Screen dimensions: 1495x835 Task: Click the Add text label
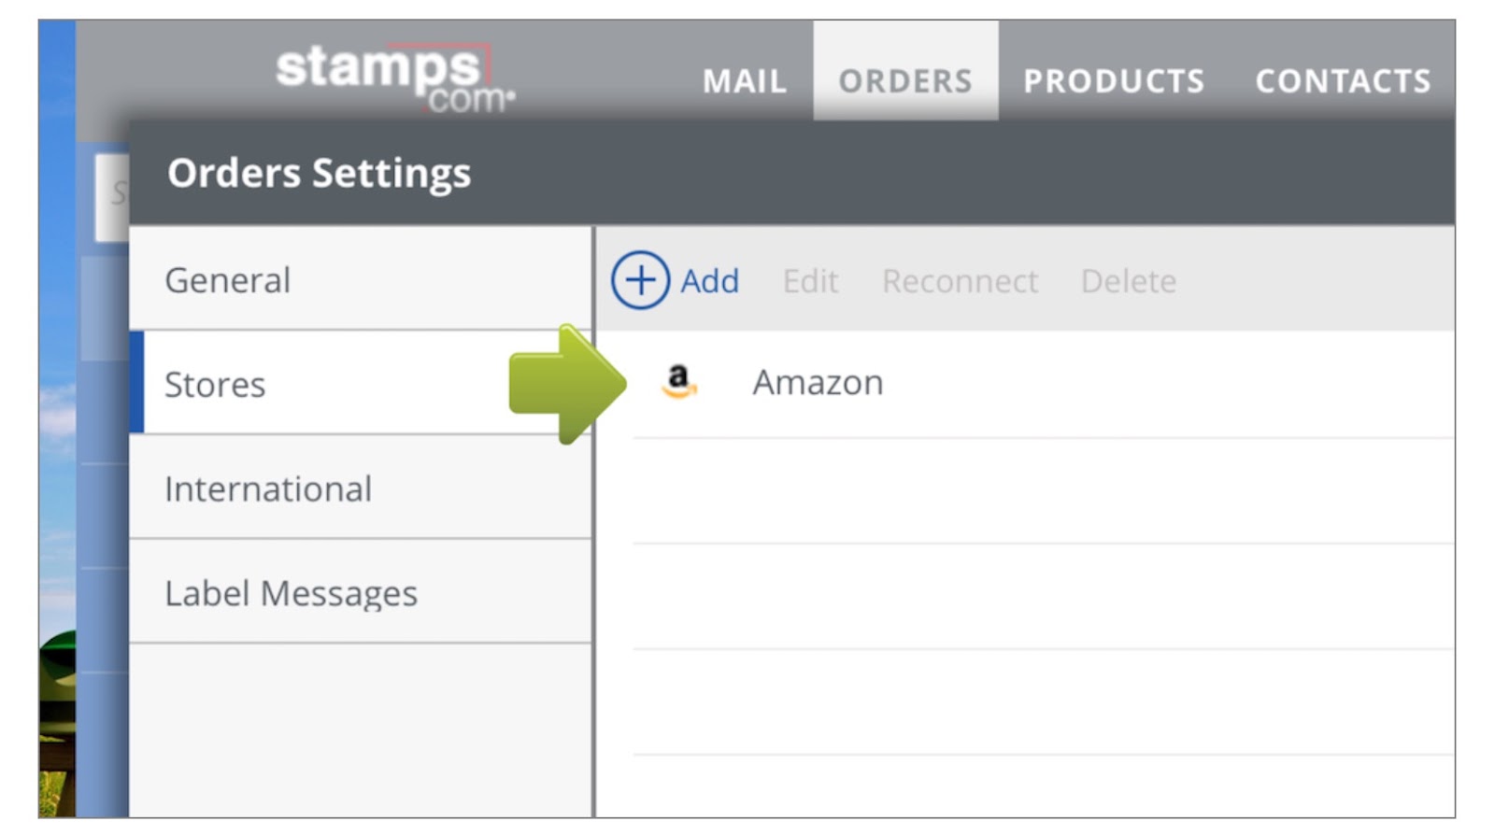pos(709,281)
